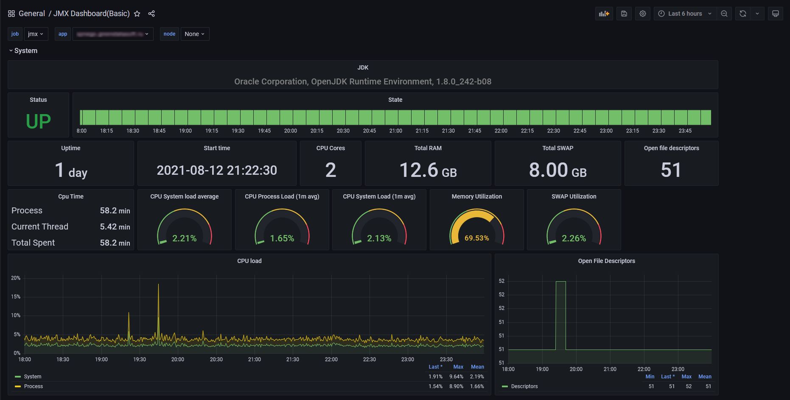
Task: Open dashboard settings gear icon
Action: pyautogui.click(x=642, y=14)
